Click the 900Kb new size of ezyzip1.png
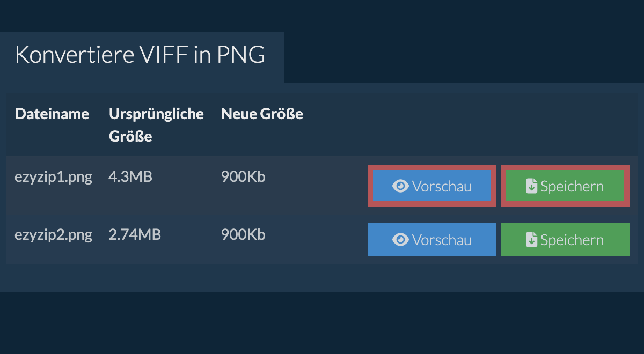Screen dimensions: 644x354 pos(243,176)
